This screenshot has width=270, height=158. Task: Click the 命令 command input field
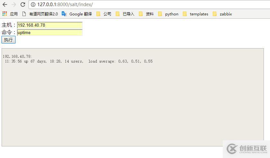(50, 32)
